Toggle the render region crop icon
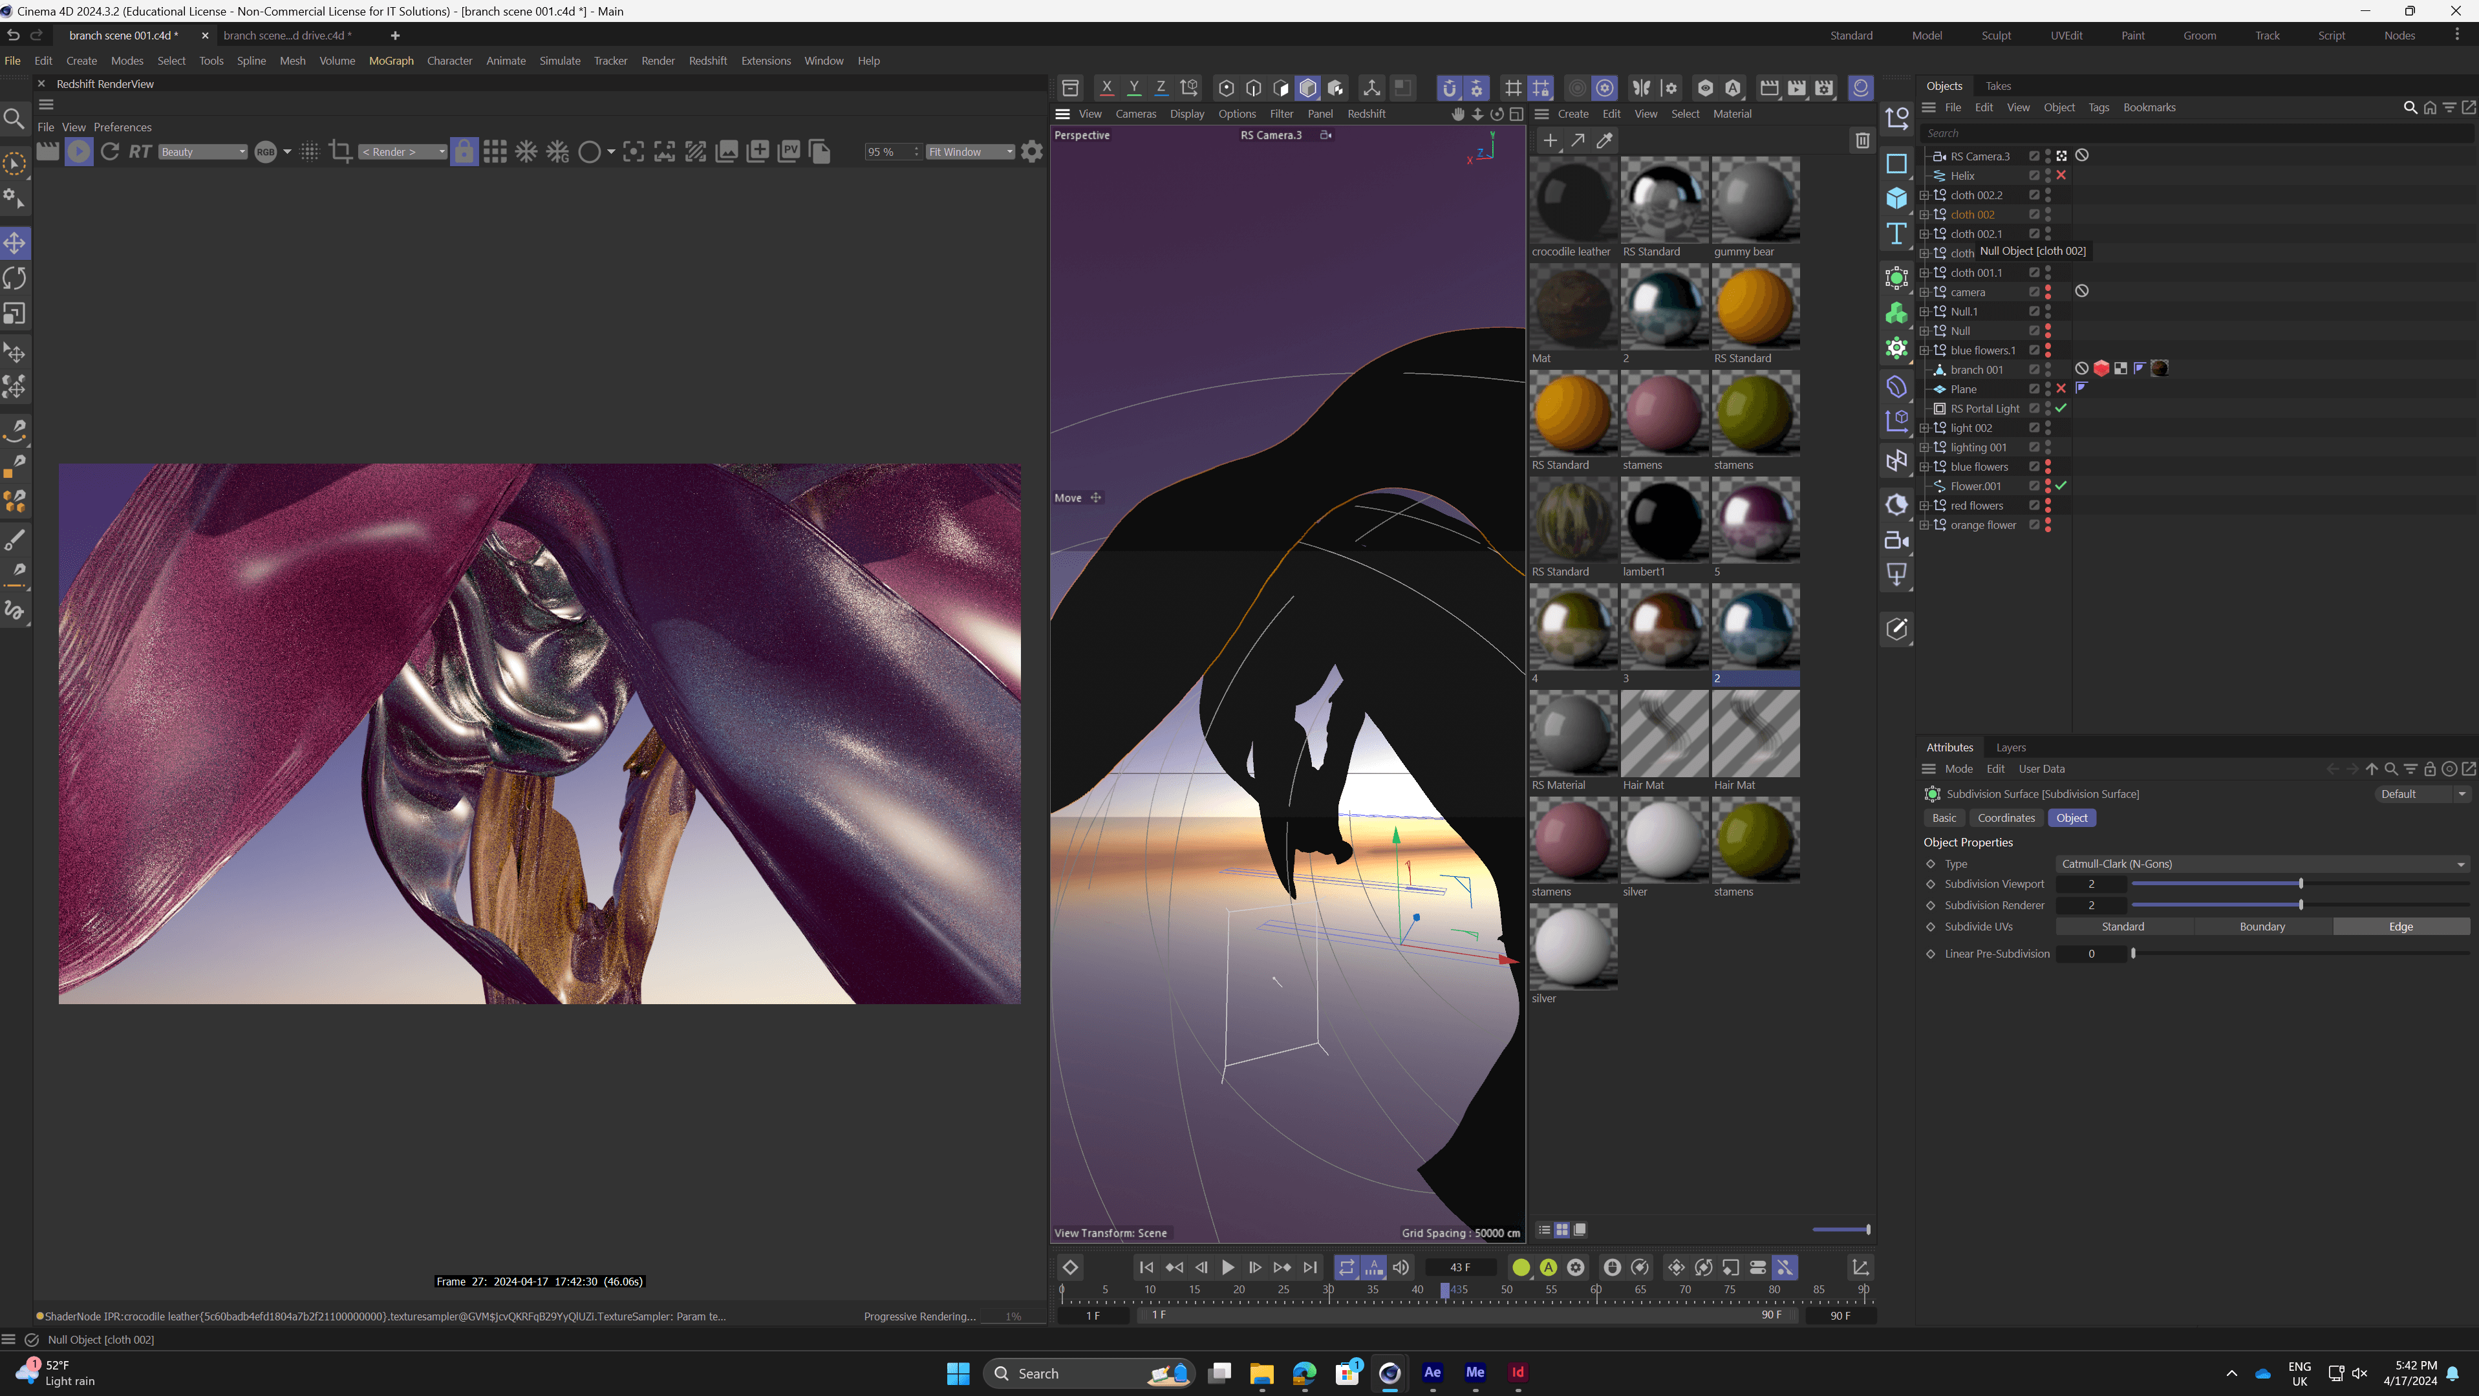The image size is (2479, 1396). click(x=339, y=151)
